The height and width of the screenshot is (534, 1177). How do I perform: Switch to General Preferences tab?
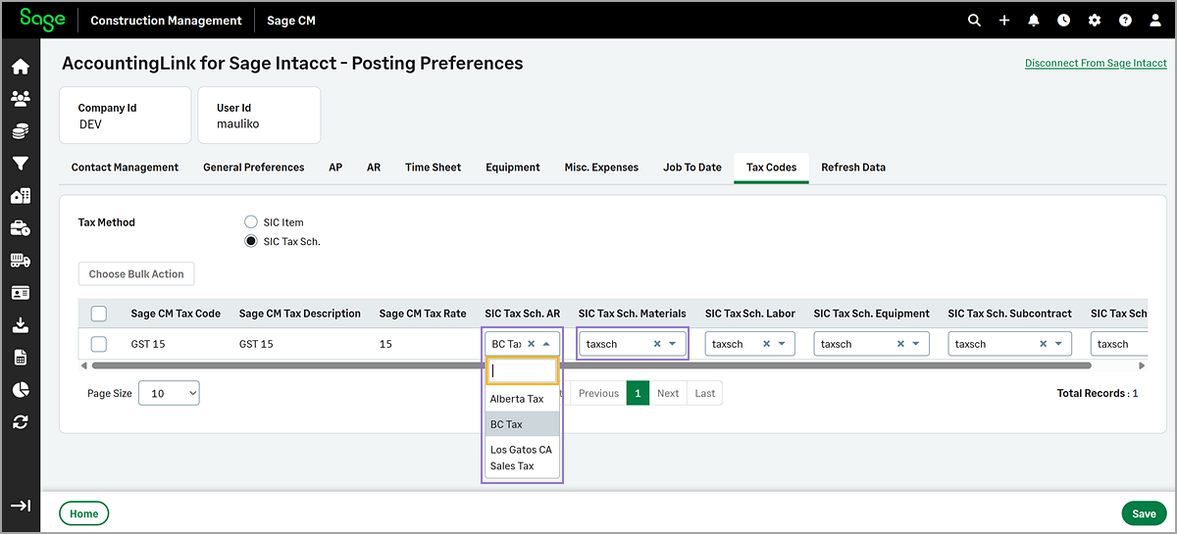[254, 168]
